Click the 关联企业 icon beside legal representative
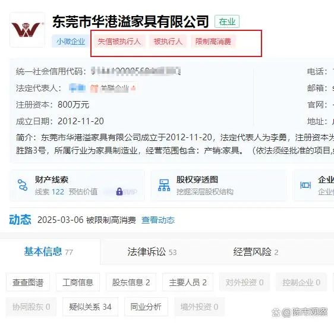Image resolution: width=334 pixels, height=324 pixels. pos(94,88)
